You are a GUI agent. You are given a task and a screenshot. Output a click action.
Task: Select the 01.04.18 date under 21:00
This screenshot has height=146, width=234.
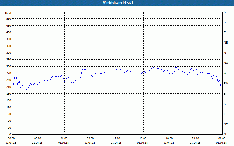pos(195,143)
